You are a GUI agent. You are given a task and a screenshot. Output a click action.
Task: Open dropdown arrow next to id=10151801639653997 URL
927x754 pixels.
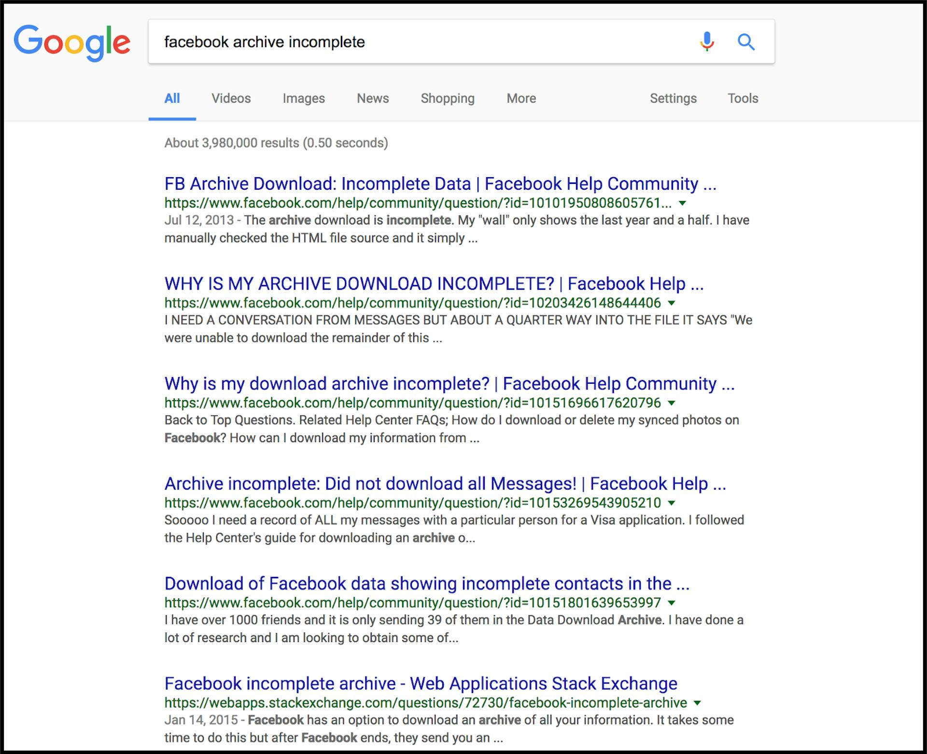pyautogui.click(x=672, y=603)
